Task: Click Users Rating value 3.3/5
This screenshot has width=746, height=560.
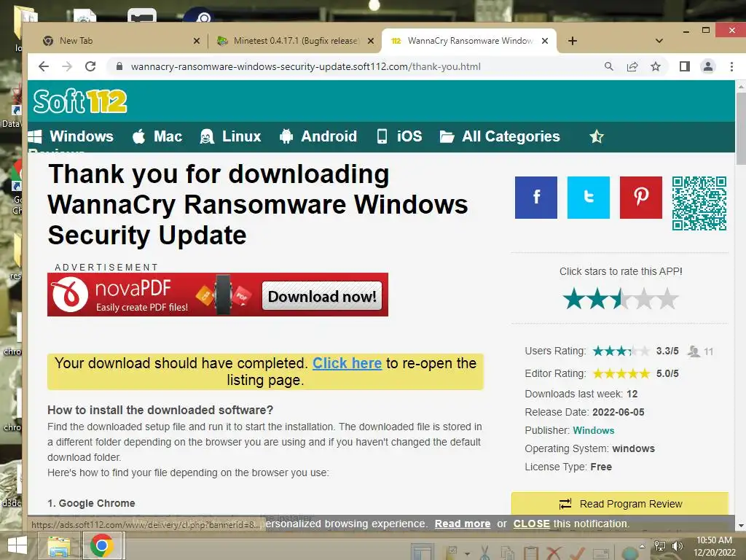Action: [x=667, y=351]
